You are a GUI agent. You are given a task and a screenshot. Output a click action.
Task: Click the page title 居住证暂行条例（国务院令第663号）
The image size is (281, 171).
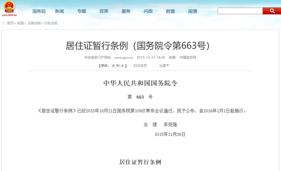137,46
